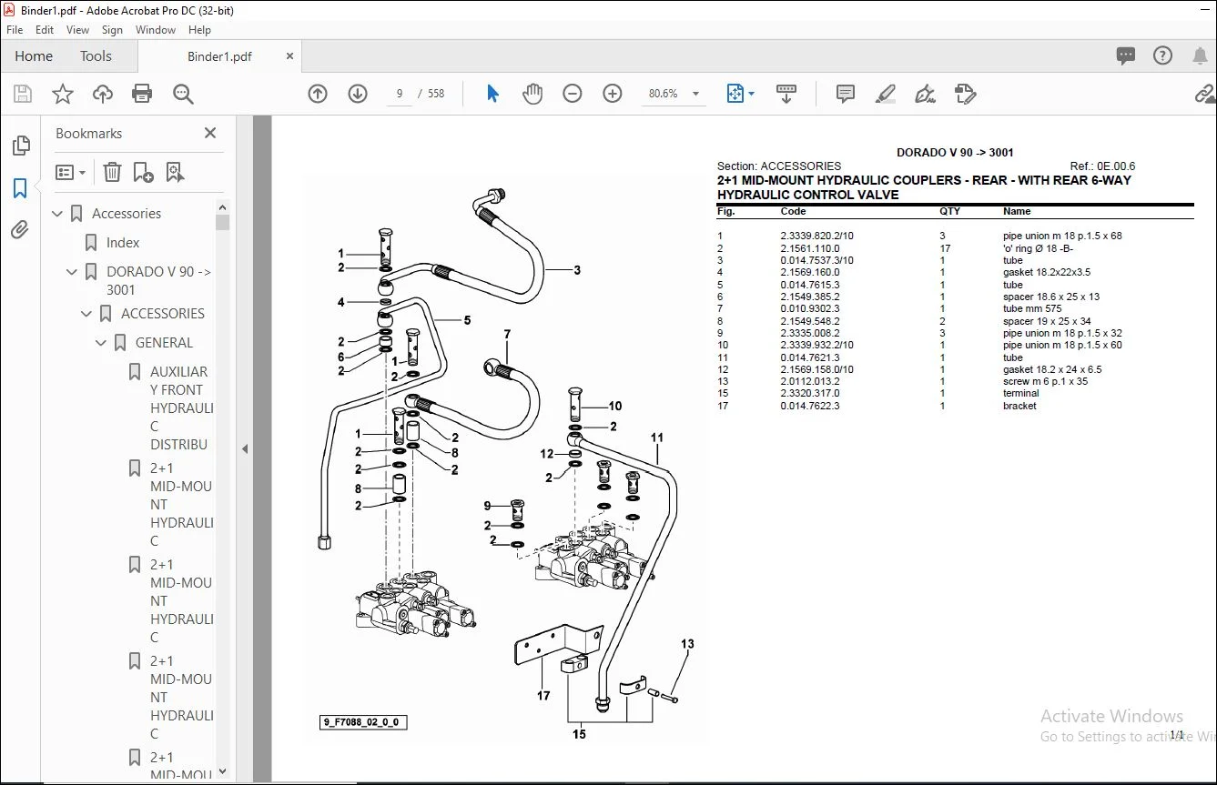Open the Help menu
This screenshot has height=785, width=1217.
pos(199,30)
